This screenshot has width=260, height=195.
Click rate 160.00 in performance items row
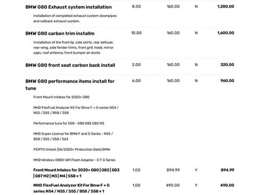[173, 81]
